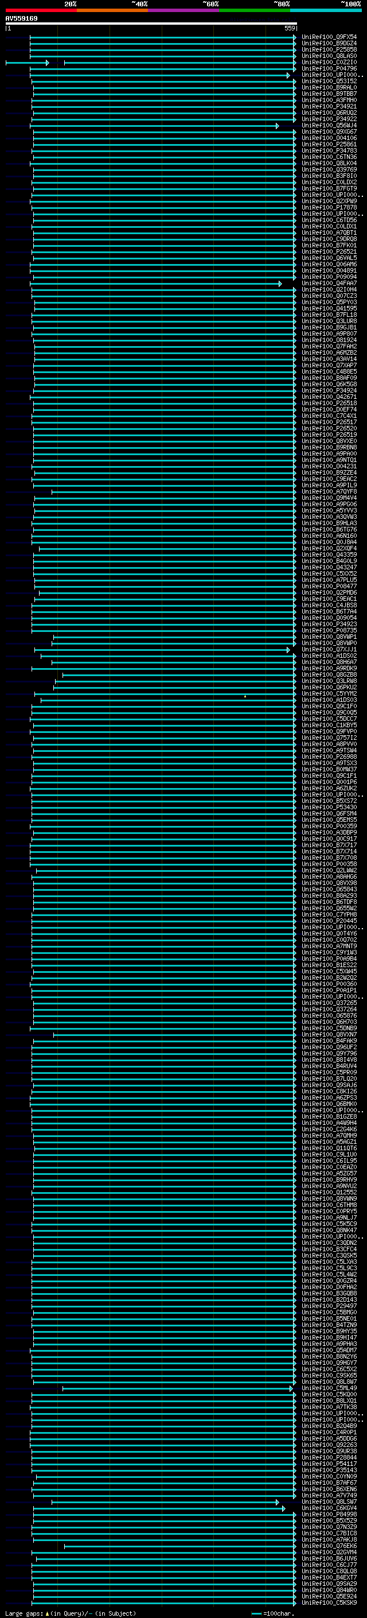Open hit UniRef100_B9DGZ4

point(329,44)
